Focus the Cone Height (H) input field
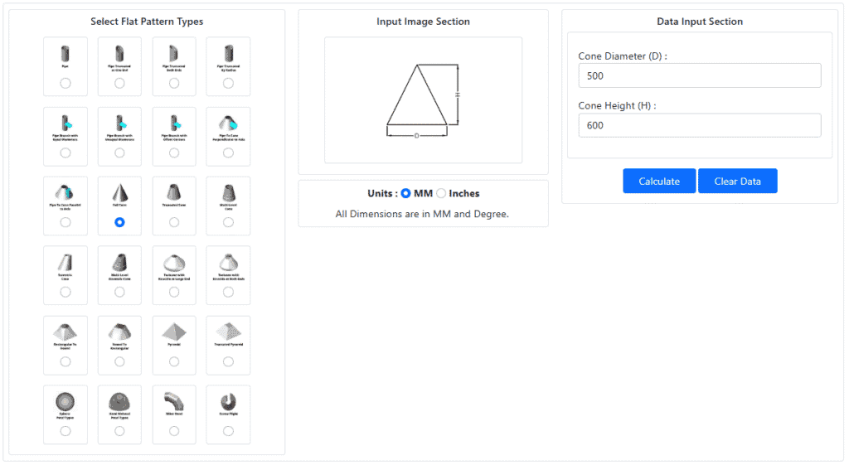 click(700, 125)
